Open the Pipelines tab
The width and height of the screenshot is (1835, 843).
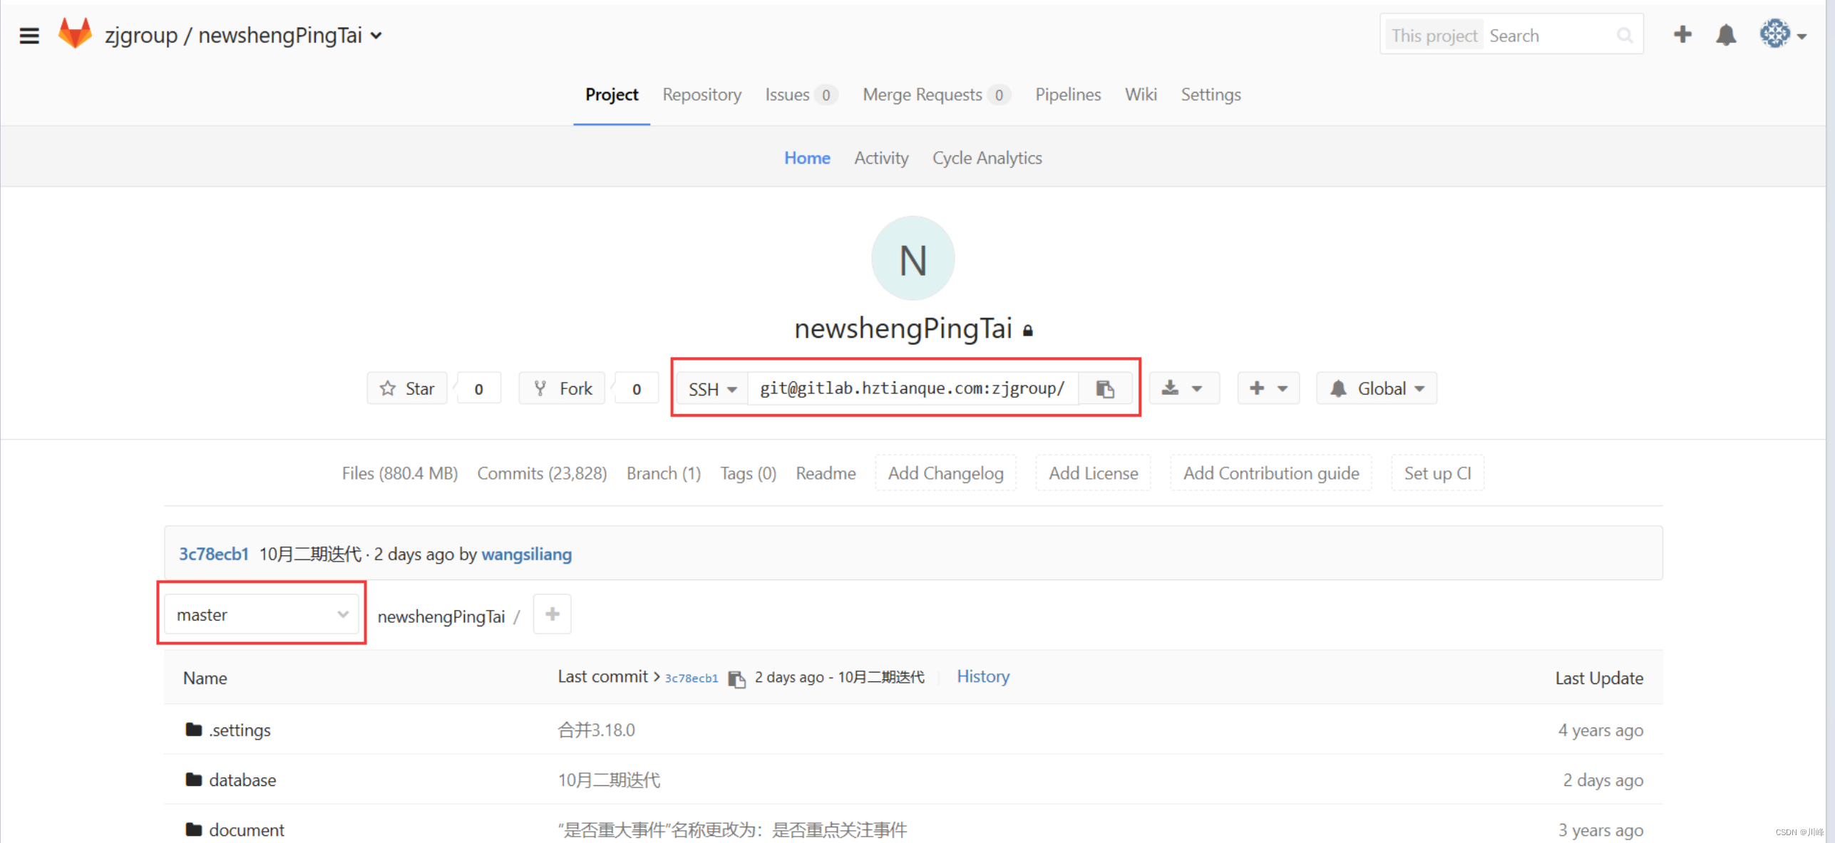(x=1067, y=95)
